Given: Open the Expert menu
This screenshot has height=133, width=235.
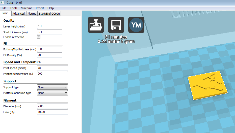Looking at the screenshot, I should (40, 8).
